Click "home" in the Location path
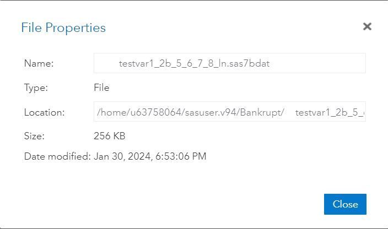Viewport: 388px width, 229px height. [x=112, y=112]
